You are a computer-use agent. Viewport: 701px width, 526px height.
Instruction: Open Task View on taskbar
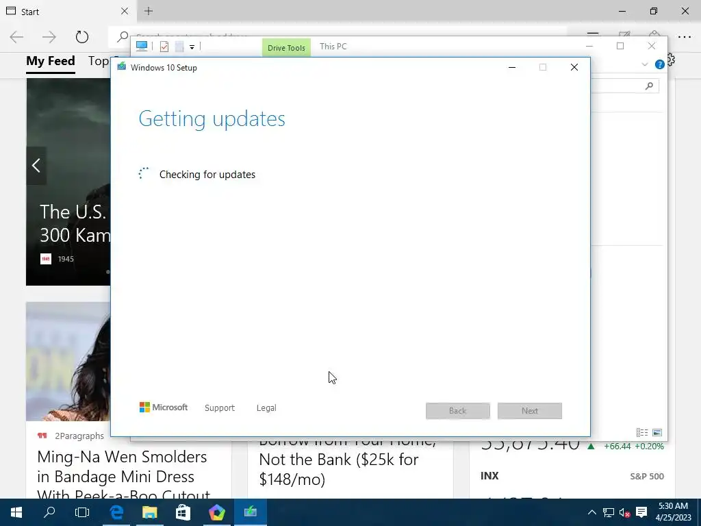(x=82, y=512)
